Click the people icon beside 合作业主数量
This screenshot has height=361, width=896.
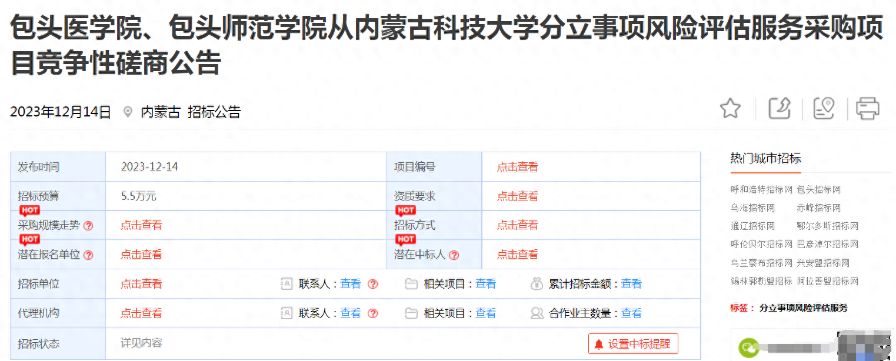point(537,313)
